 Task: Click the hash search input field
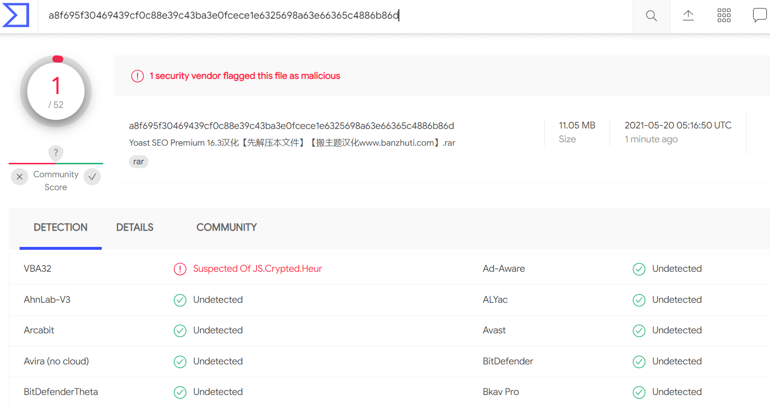[x=335, y=16]
